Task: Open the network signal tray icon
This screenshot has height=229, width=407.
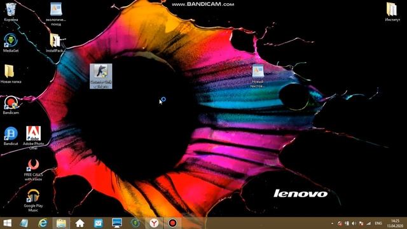Action: click(369, 223)
